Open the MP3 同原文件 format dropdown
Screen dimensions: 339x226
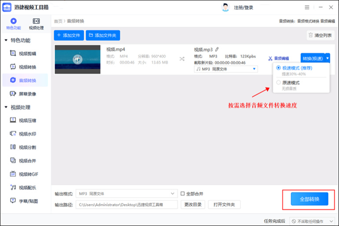226,69
